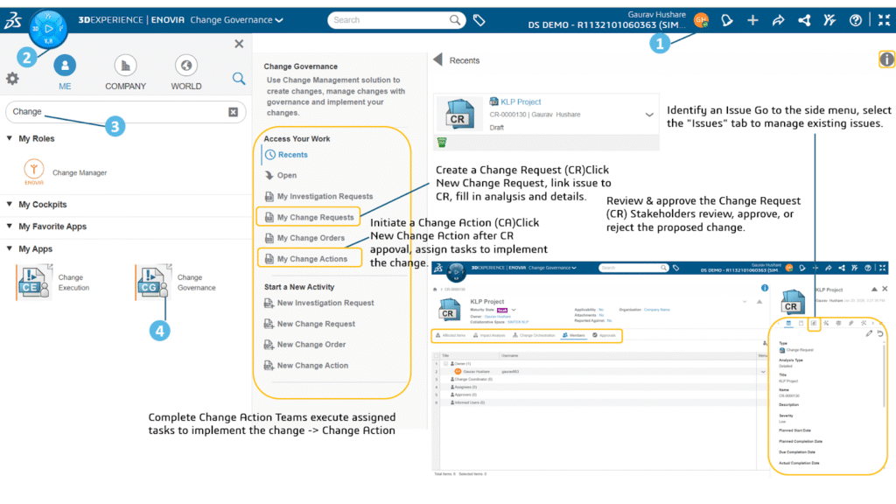Select the header checkbox in the members table
896x504 pixels.
pyautogui.click(x=437, y=355)
